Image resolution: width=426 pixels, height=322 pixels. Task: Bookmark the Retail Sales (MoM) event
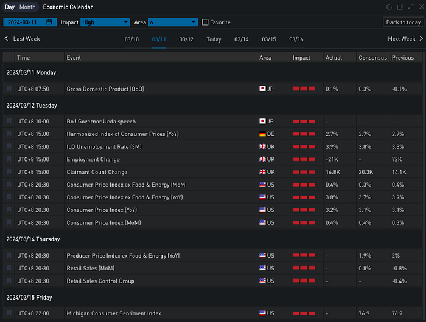(9, 269)
